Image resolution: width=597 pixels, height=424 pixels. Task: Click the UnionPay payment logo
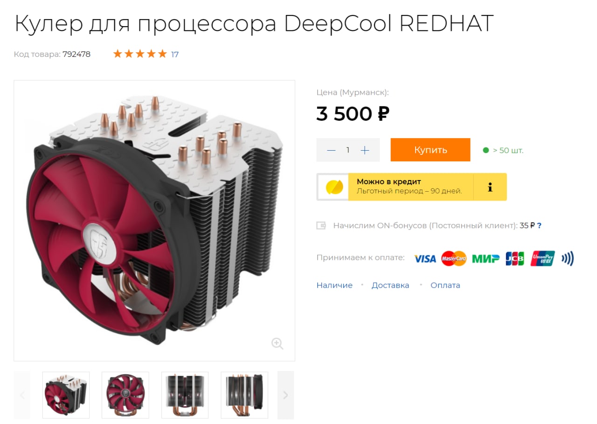[542, 258]
